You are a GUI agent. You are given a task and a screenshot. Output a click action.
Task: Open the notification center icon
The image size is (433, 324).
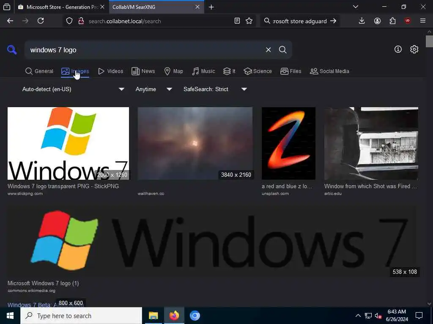[419, 316]
